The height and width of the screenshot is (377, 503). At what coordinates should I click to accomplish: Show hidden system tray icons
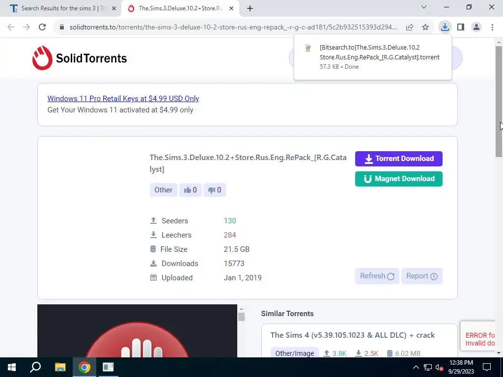point(416,367)
